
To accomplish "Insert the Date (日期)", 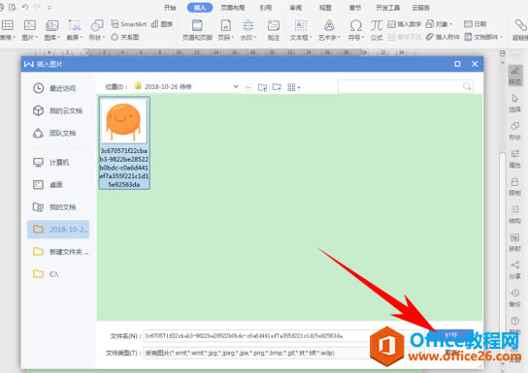I will pyautogui.click(x=476, y=24).
